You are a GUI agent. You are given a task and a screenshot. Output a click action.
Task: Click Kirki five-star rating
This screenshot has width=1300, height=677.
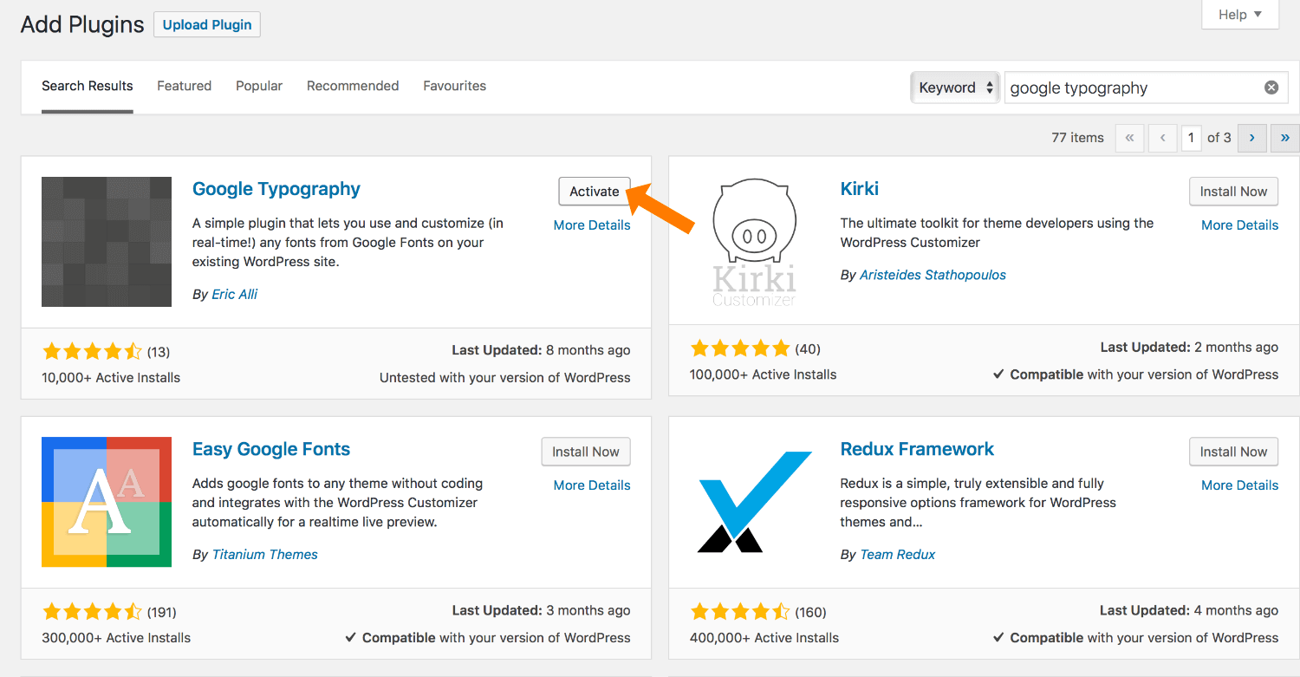(740, 348)
